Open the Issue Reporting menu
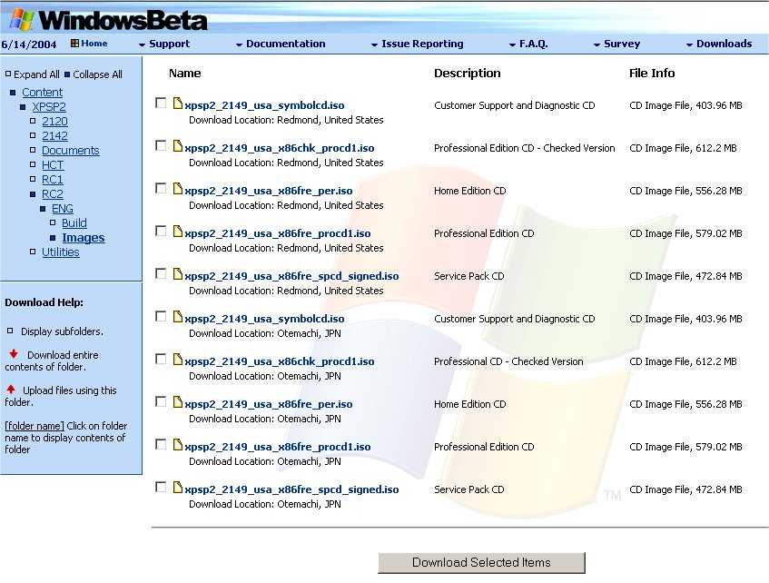This screenshot has height=583, width=769. pyautogui.click(x=418, y=44)
